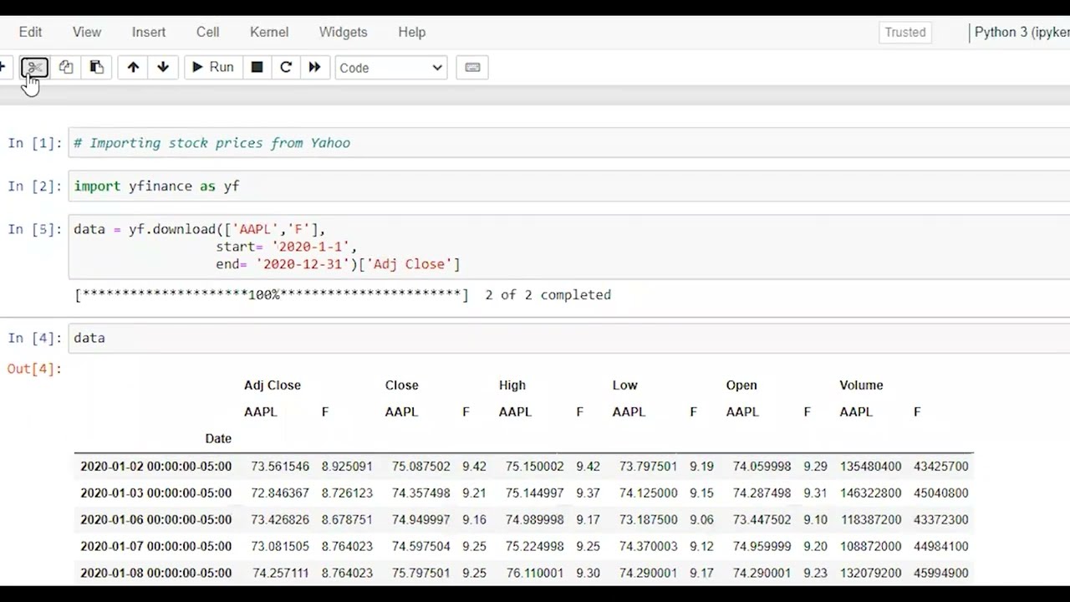Click the Python 3 kernel indicator

point(1022,32)
